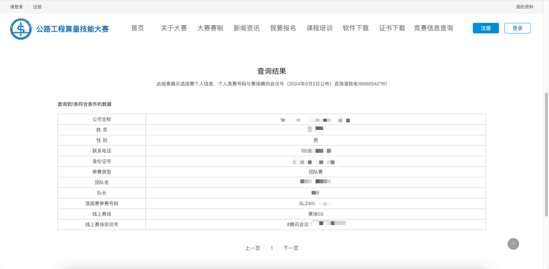Click the 团队赛 value
Screen dimensions: 549x269
(x=316, y=172)
